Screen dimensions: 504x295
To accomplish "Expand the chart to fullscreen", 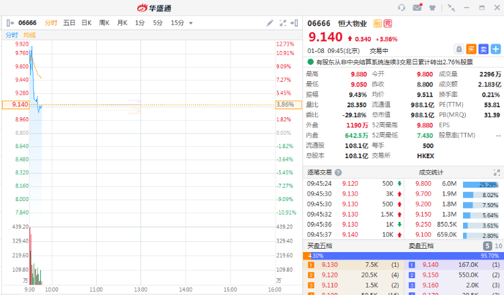I will tap(284, 23).
